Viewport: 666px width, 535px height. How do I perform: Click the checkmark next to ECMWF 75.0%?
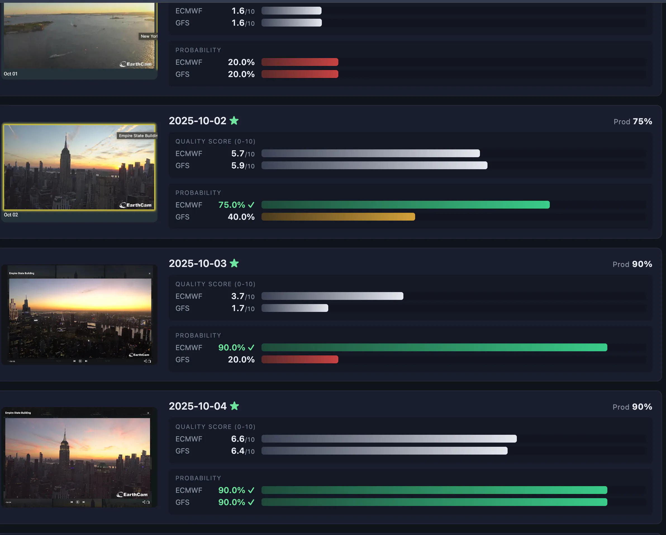[x=251, y=205]
